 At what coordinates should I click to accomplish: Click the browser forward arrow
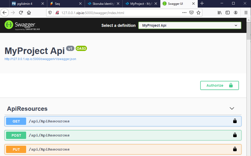click(13, 13)
